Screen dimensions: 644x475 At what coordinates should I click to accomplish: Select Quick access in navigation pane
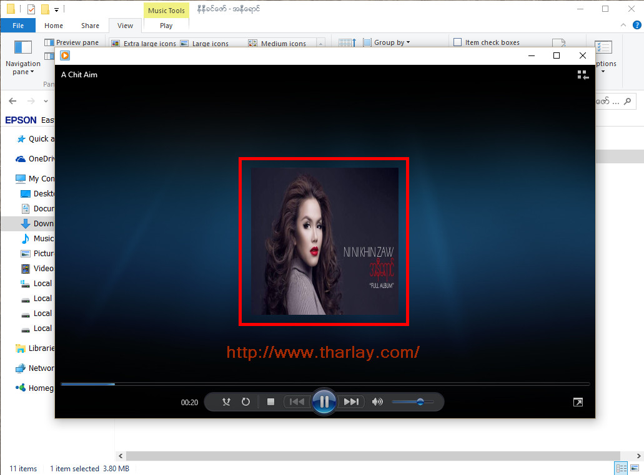(34, 139)
